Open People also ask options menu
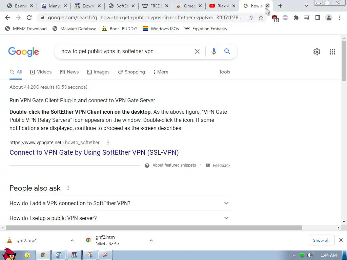The image size is (347, 260). [x=68, y=188]
